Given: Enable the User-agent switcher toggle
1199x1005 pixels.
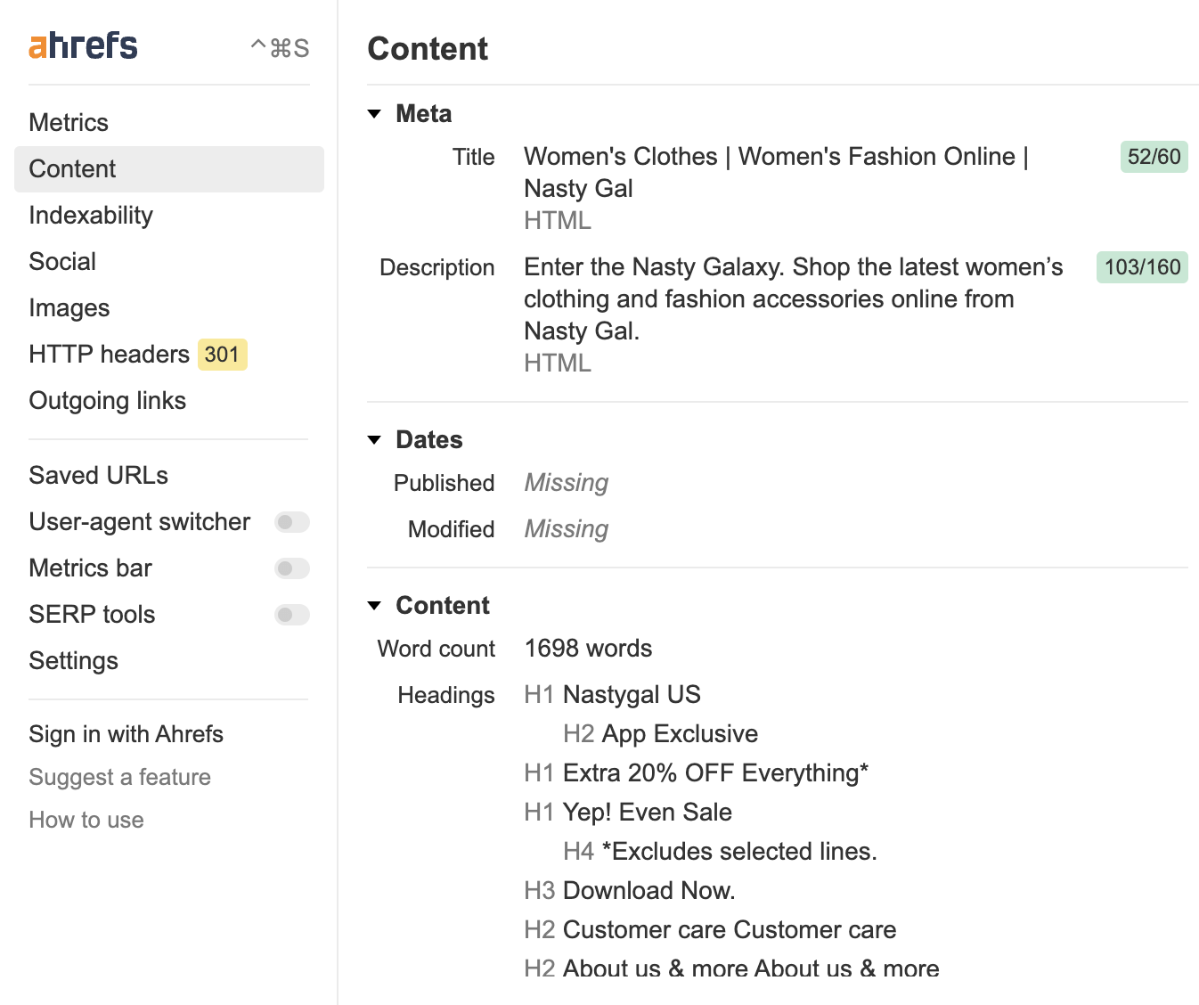Looking at the screenshot, I should [x=291, y=522].
